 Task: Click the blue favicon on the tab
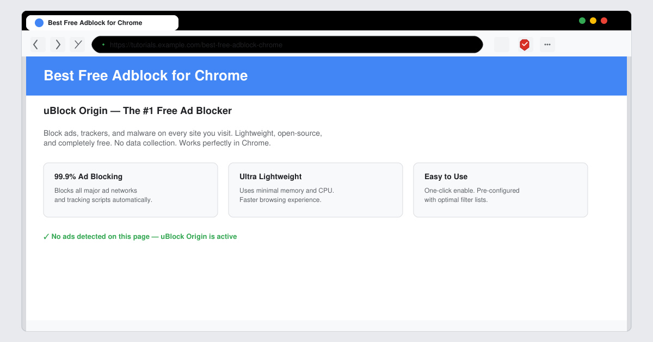pos(39,23)
